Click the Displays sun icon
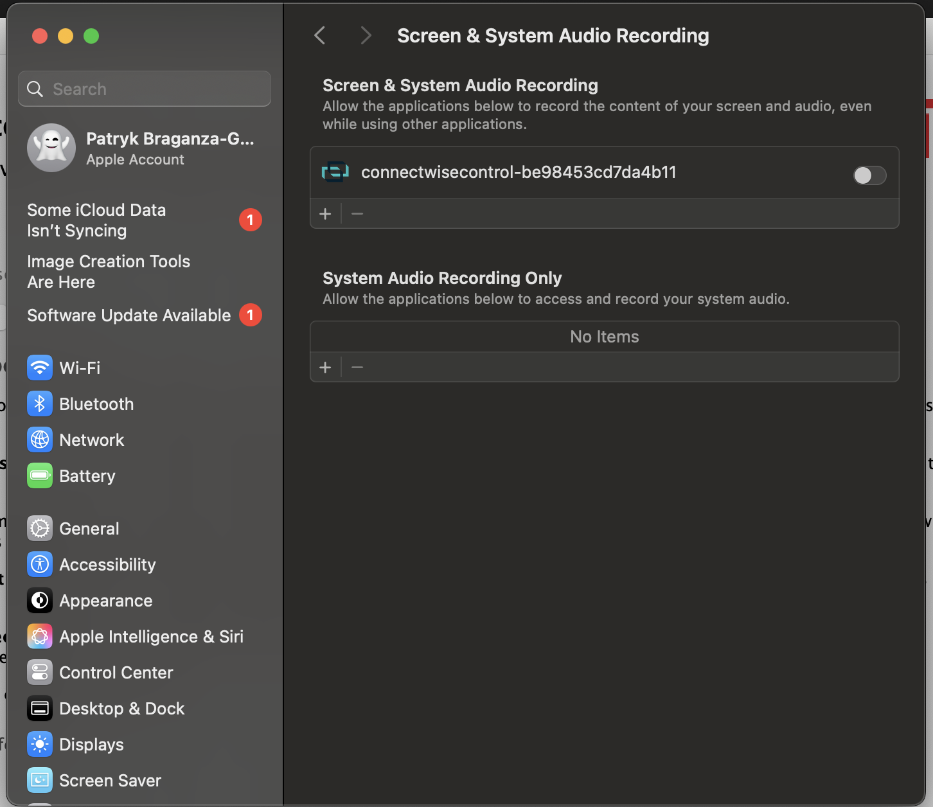933x807 pixels. [x=40, y=745]
